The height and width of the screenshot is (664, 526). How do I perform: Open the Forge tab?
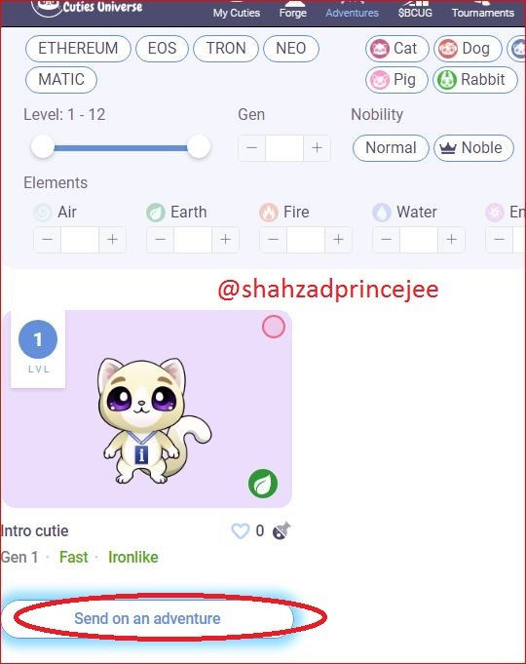293,13
